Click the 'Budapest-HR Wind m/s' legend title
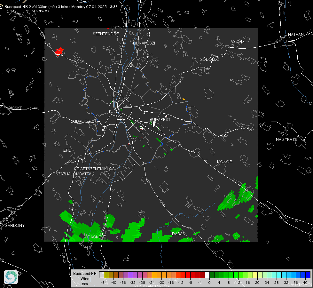Viewport: 313px width, 288px height. tap(85, 279)
